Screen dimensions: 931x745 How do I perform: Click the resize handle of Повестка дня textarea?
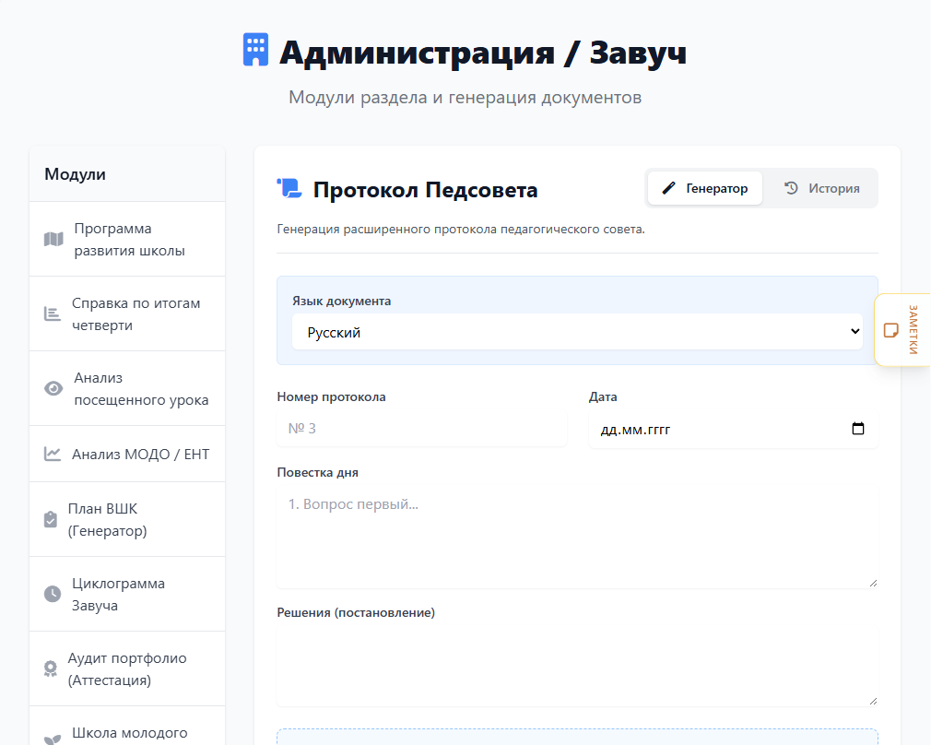pyautogui.click(x=873, y=584)
